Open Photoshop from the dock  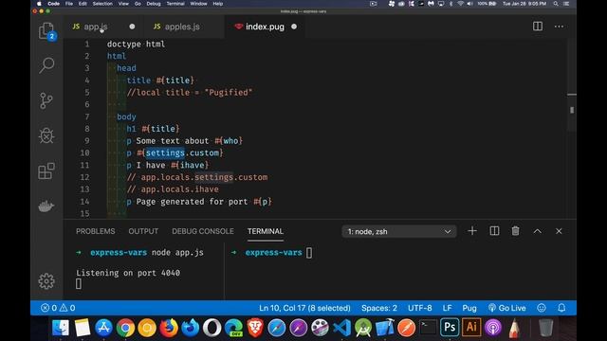tap(450, 328)
